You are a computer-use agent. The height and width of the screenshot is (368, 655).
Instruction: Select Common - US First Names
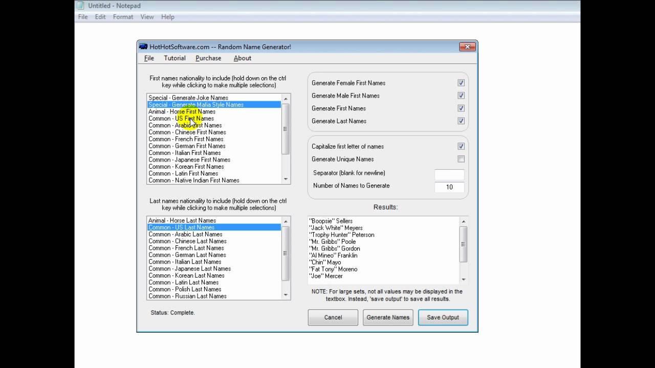pyautogui.click(x=214, y=119)
